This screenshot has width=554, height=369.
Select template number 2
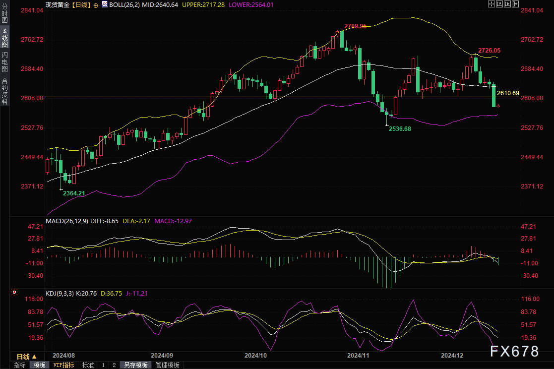[114, 365]
